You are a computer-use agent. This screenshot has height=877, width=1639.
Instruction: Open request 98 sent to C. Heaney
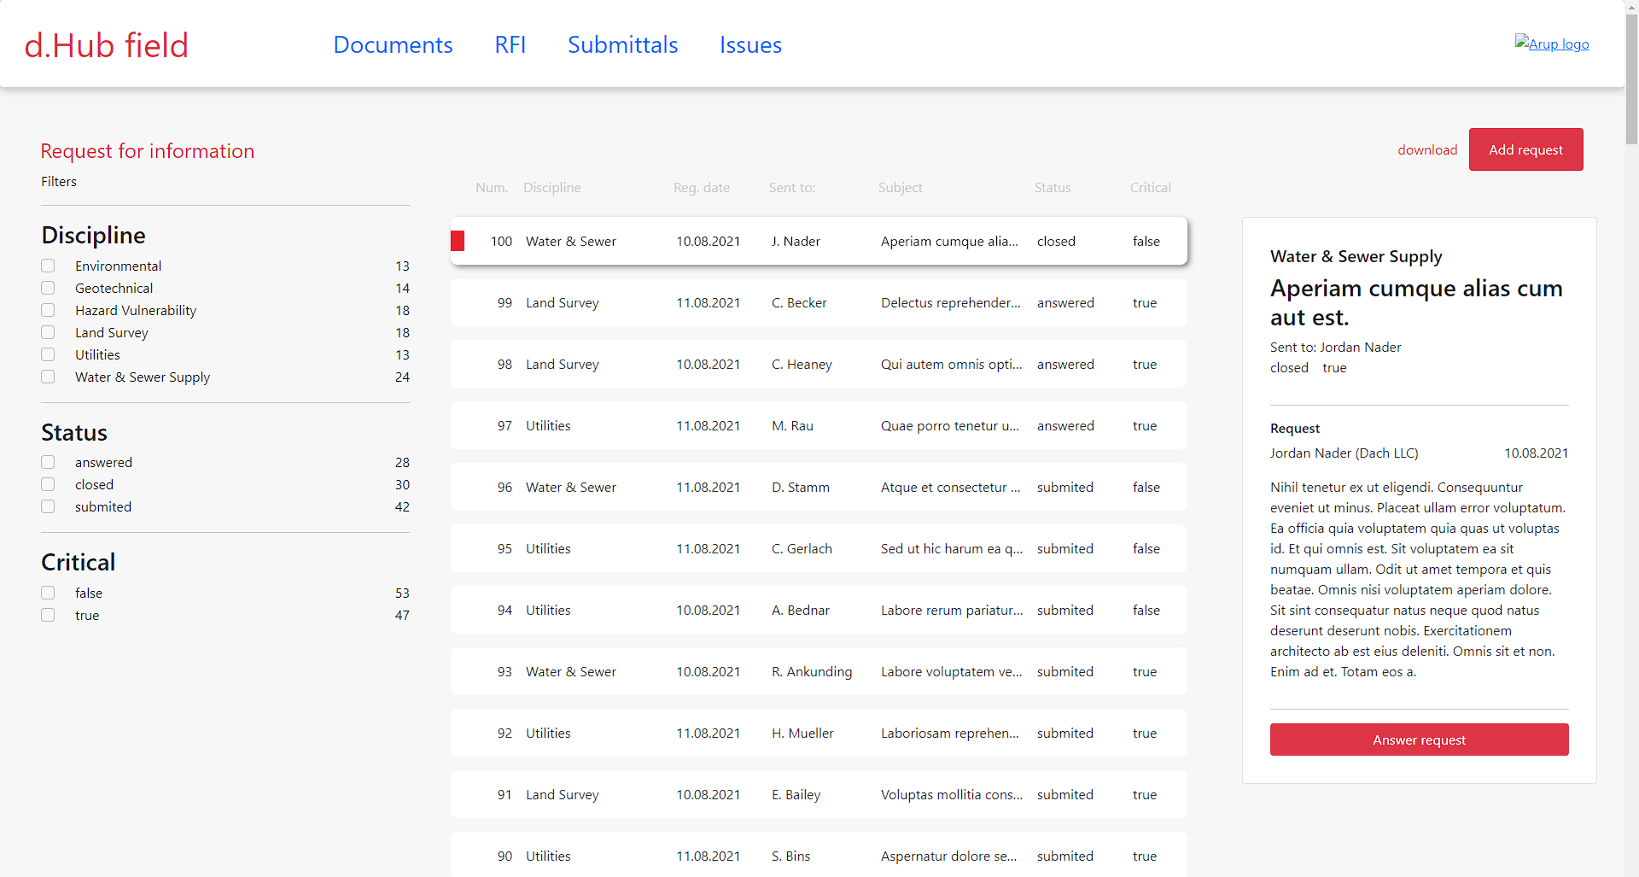click(819, 364)
